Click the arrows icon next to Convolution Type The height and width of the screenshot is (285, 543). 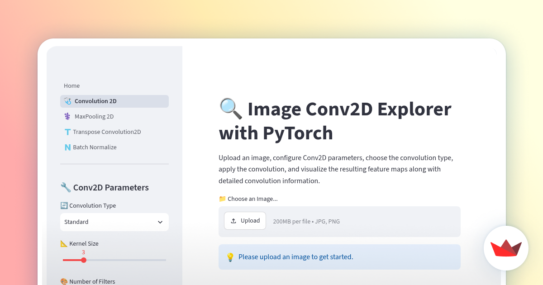pos(64,206)
